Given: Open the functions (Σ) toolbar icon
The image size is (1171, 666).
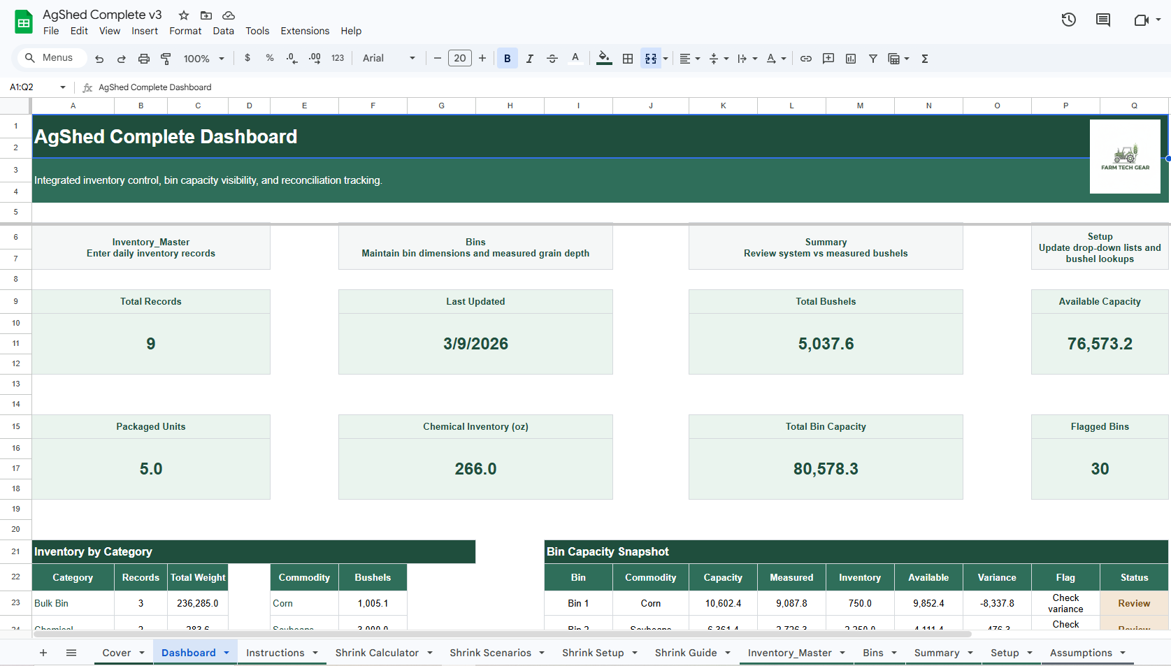Looking at the screenshot, I should (925, 58).
